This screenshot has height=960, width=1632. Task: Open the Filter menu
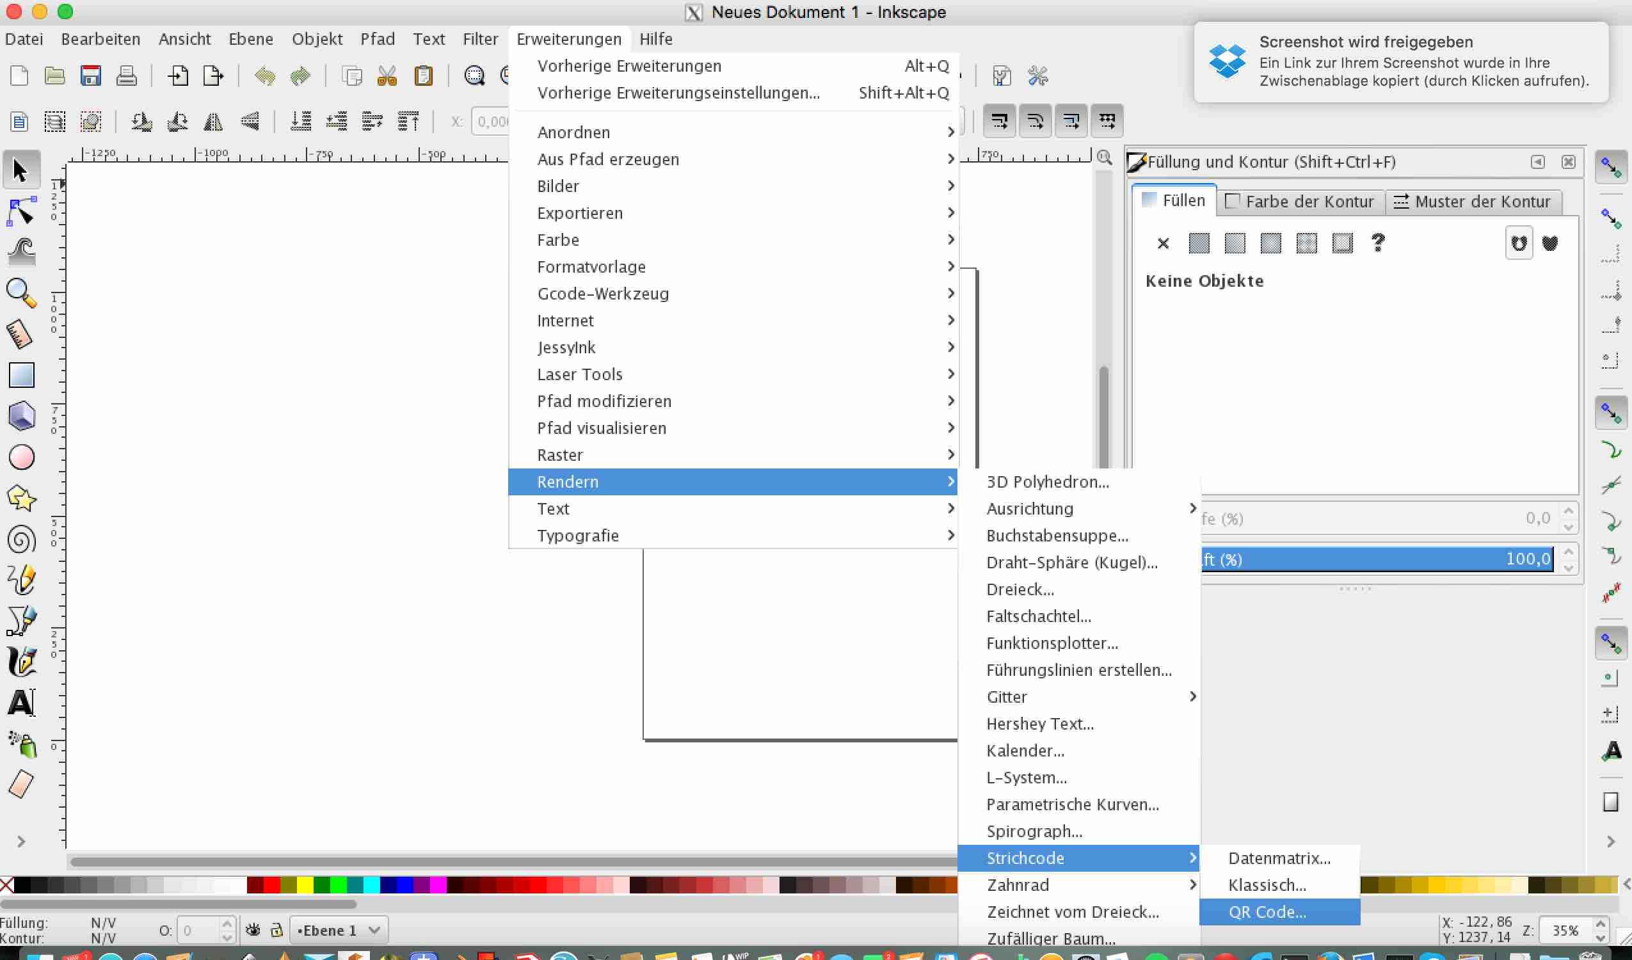coord(480,39)
